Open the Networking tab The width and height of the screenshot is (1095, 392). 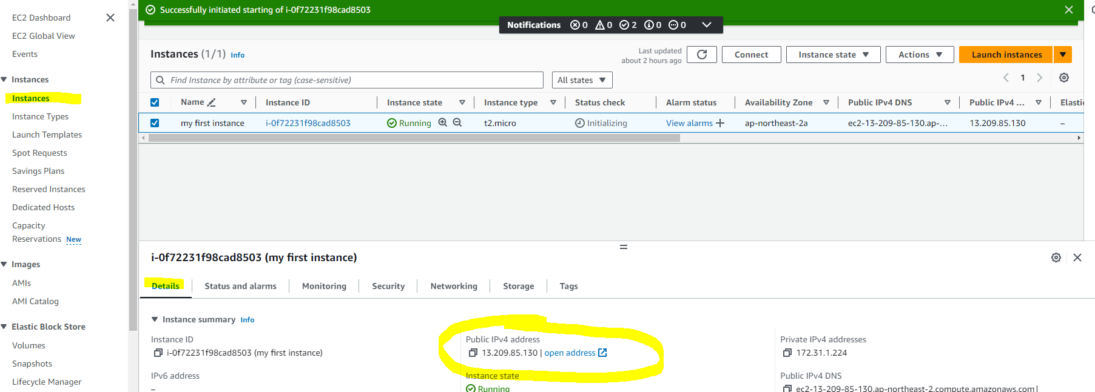(x=454, y=286)
